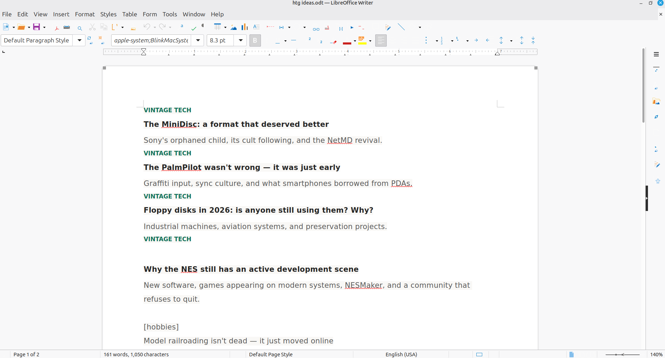This screenshot has width=665, height=358.
Task: Open the font name dropdown list
Action: [198, 40]
